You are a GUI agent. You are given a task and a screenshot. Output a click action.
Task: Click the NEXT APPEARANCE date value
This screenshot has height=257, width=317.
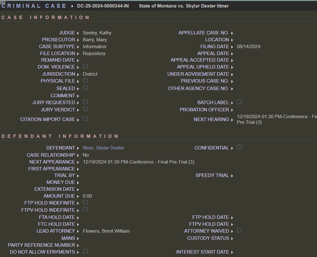pyautogui.click(x=138, y=162)
